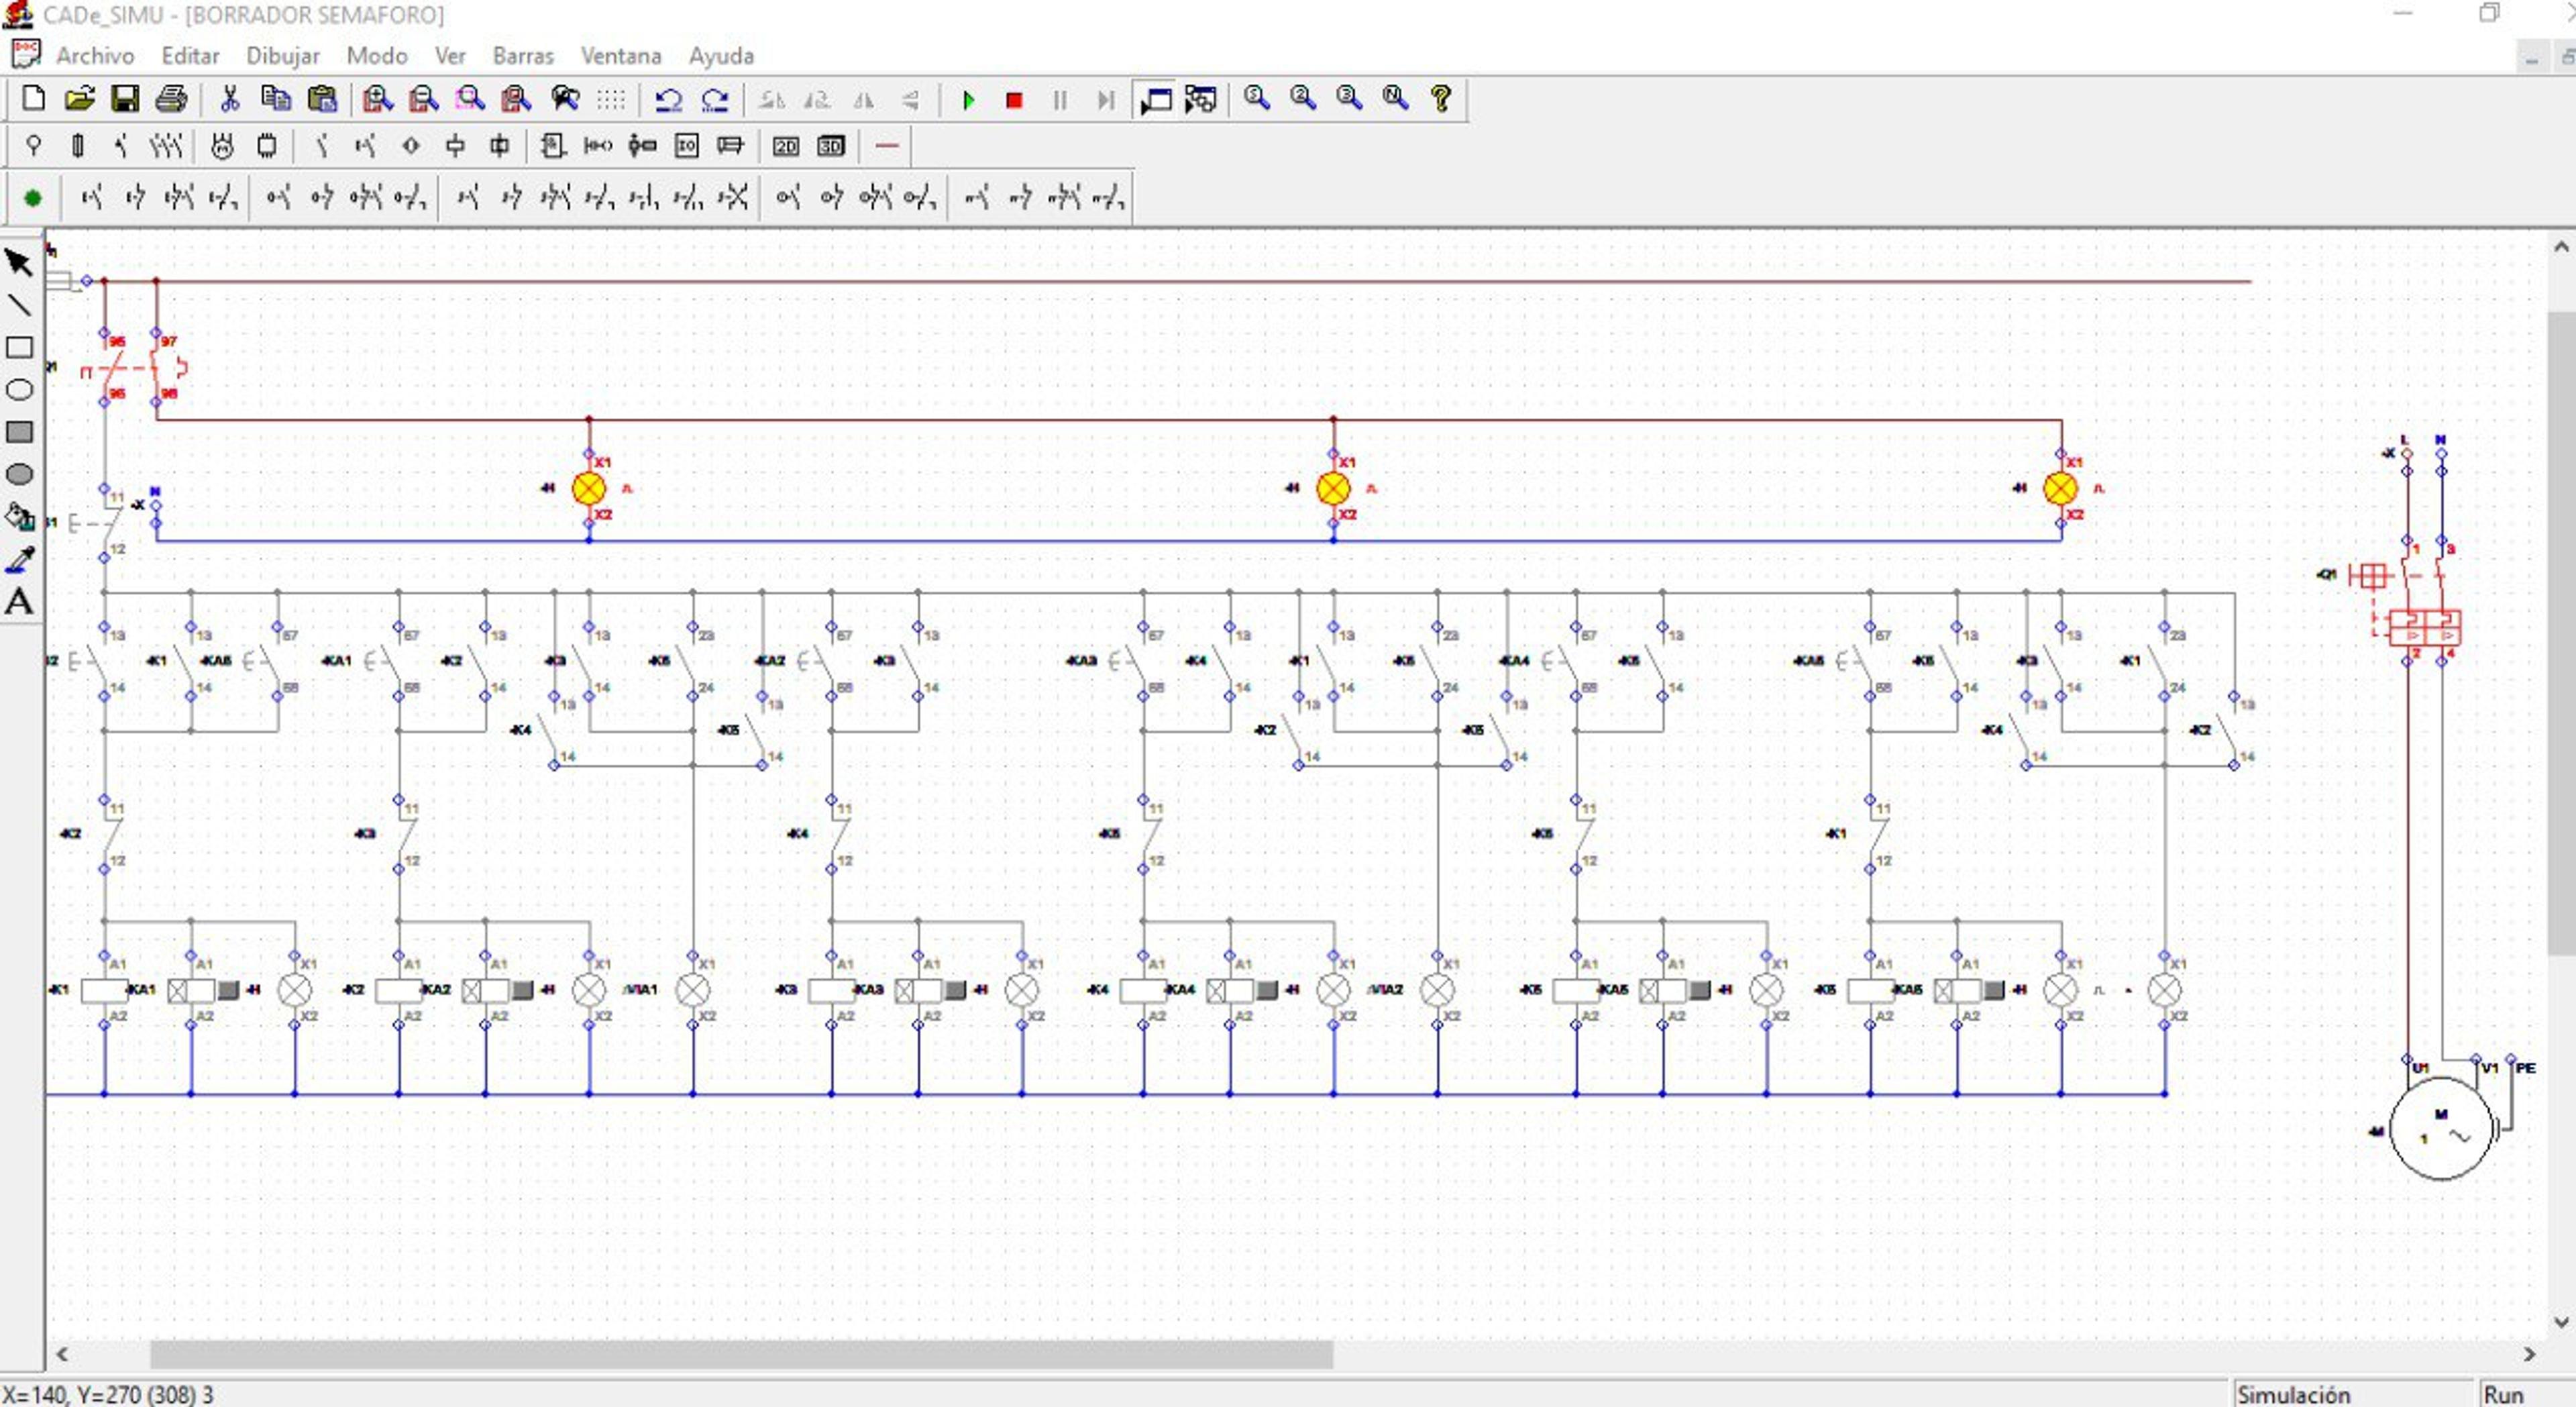Click the Help question mark icon
2576x1407 pixels.
(1441, 98)
